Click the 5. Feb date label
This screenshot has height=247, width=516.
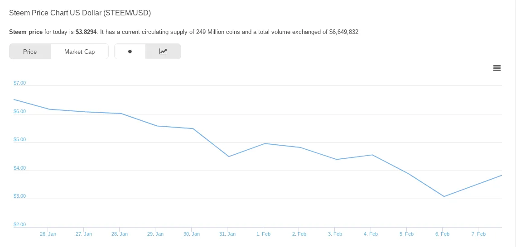407,234
